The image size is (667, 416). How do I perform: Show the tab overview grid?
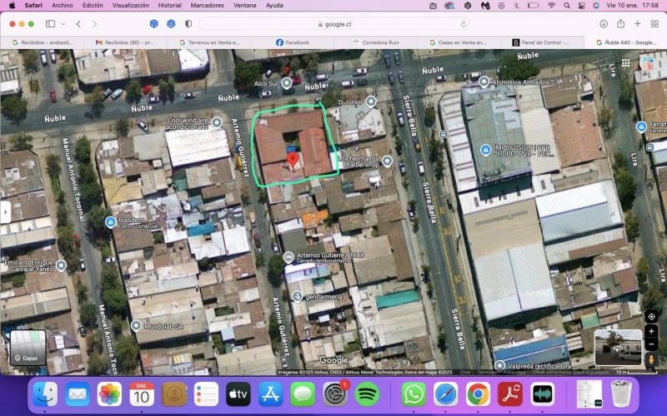coord(654,24)
